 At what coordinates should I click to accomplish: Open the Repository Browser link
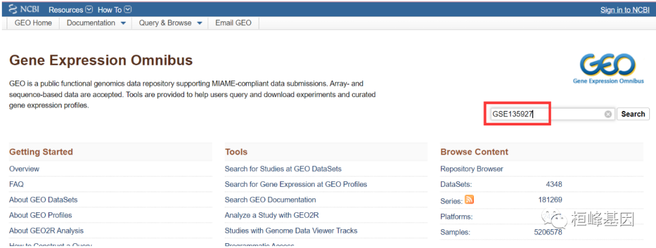472,169
